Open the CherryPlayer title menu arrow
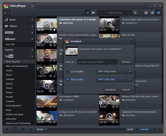The width and height of the screenshot is (166, 136). [x=32, y=6]
